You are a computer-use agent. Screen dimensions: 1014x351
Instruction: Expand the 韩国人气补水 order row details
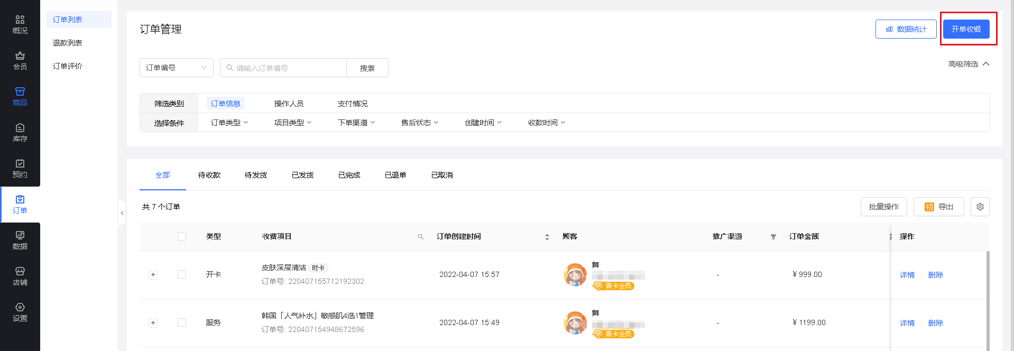pos(153,323)
